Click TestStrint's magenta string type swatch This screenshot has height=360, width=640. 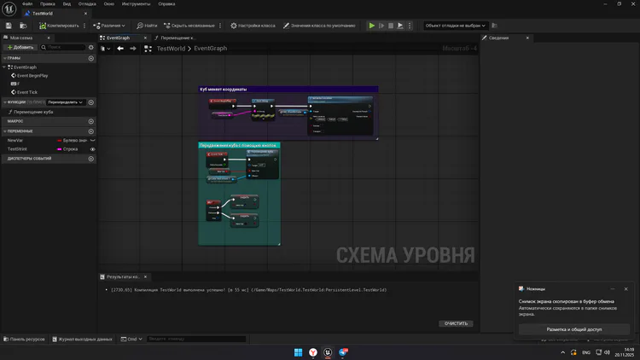tap(60, 149)
